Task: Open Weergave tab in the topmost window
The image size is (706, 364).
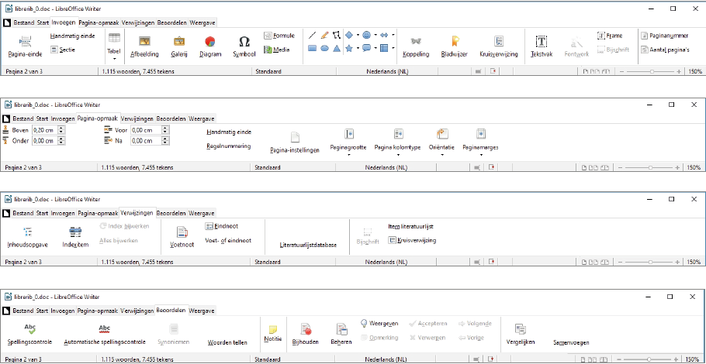Action: click(202, 22)
